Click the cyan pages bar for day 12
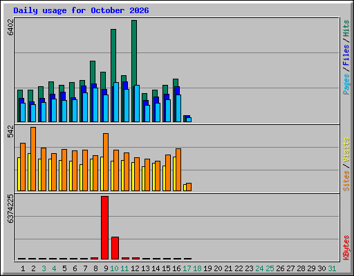 point(137,103)
